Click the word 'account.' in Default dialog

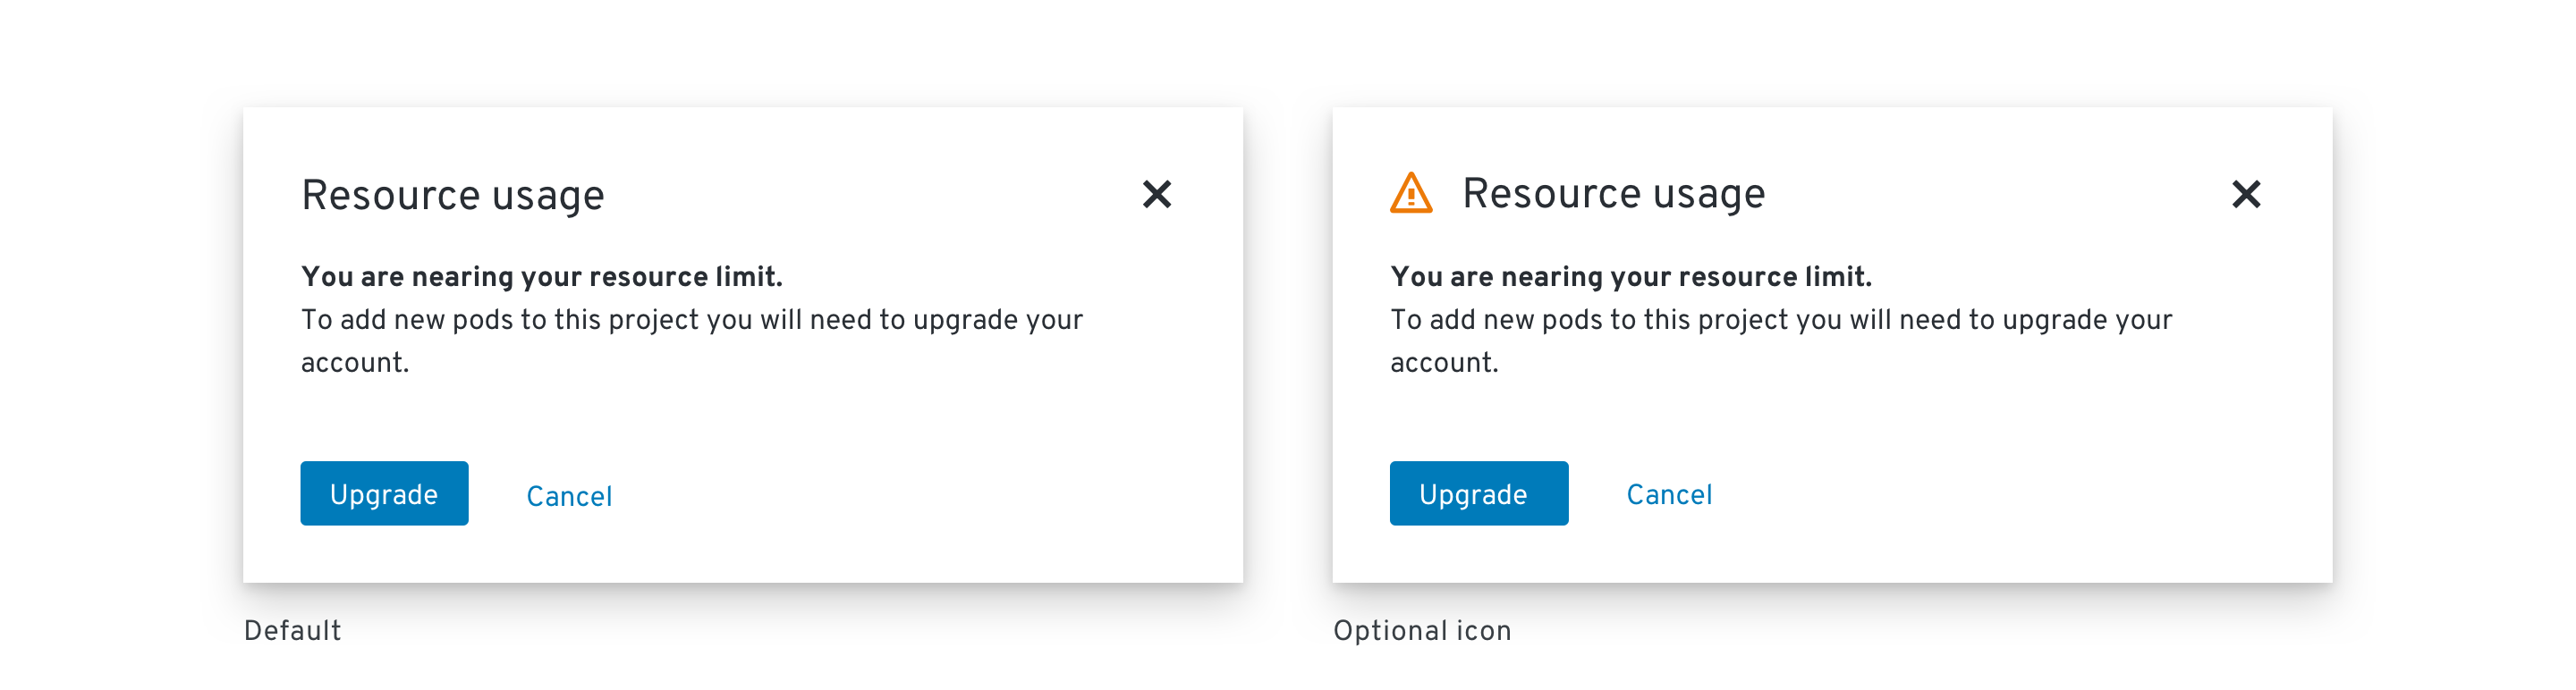pyautogui.click(x=355, y=363)
